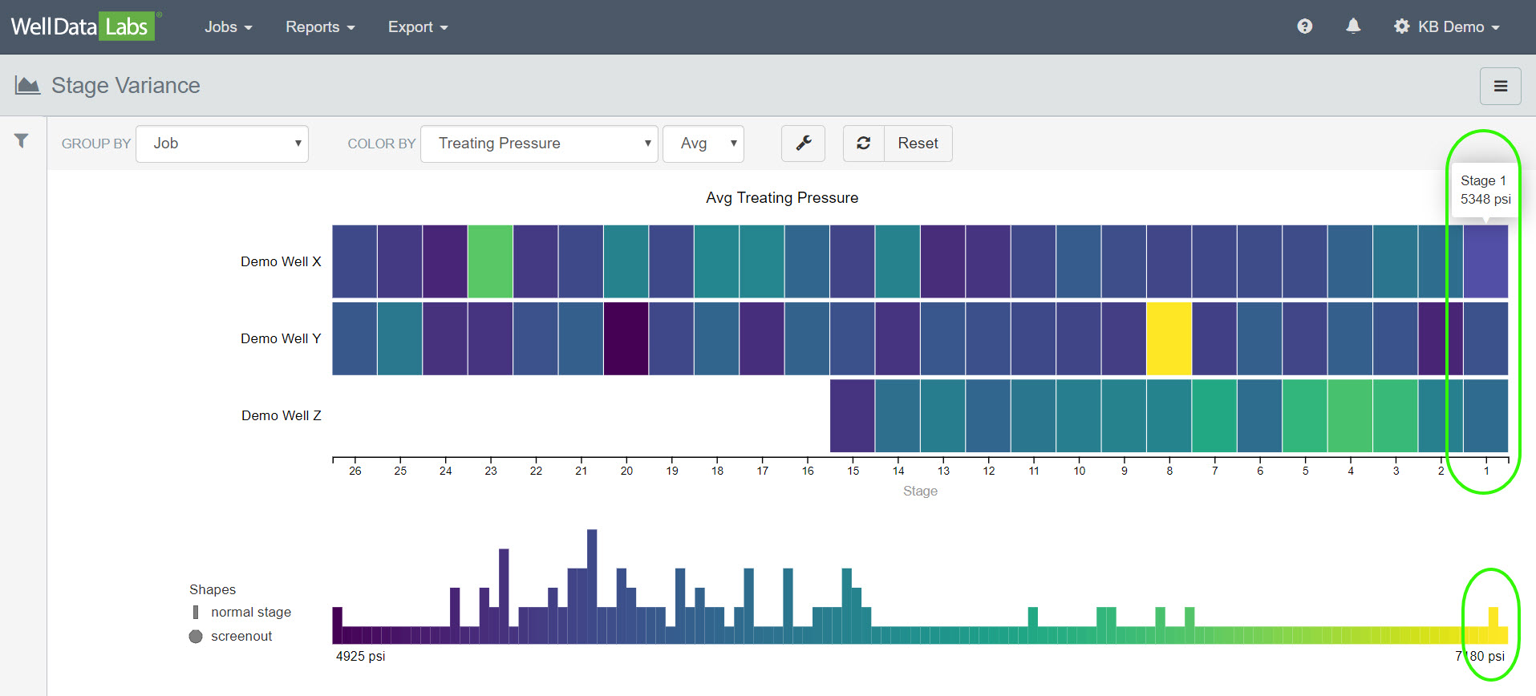Open the help question mark icon
The height and width of the screenshot is (696, 1536).
click(1304, 26)
